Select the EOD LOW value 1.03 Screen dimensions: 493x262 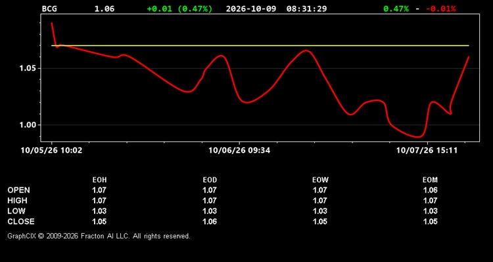pyautogui.click(x=210, y=211)
